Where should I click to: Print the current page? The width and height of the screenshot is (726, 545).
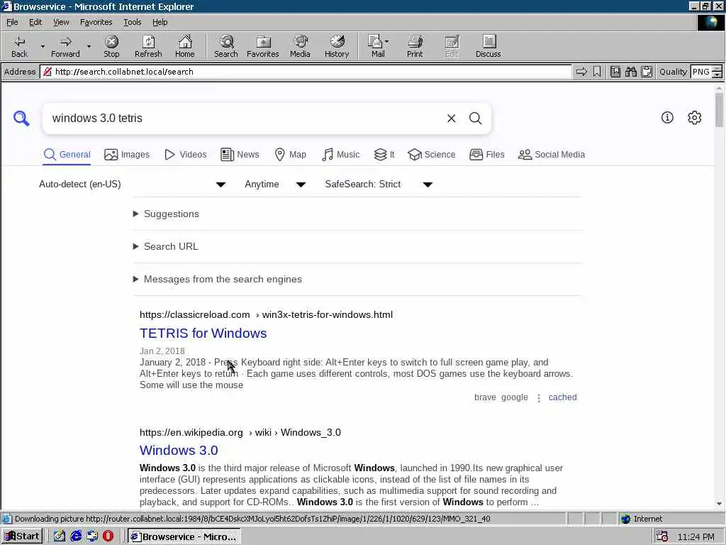415,46
